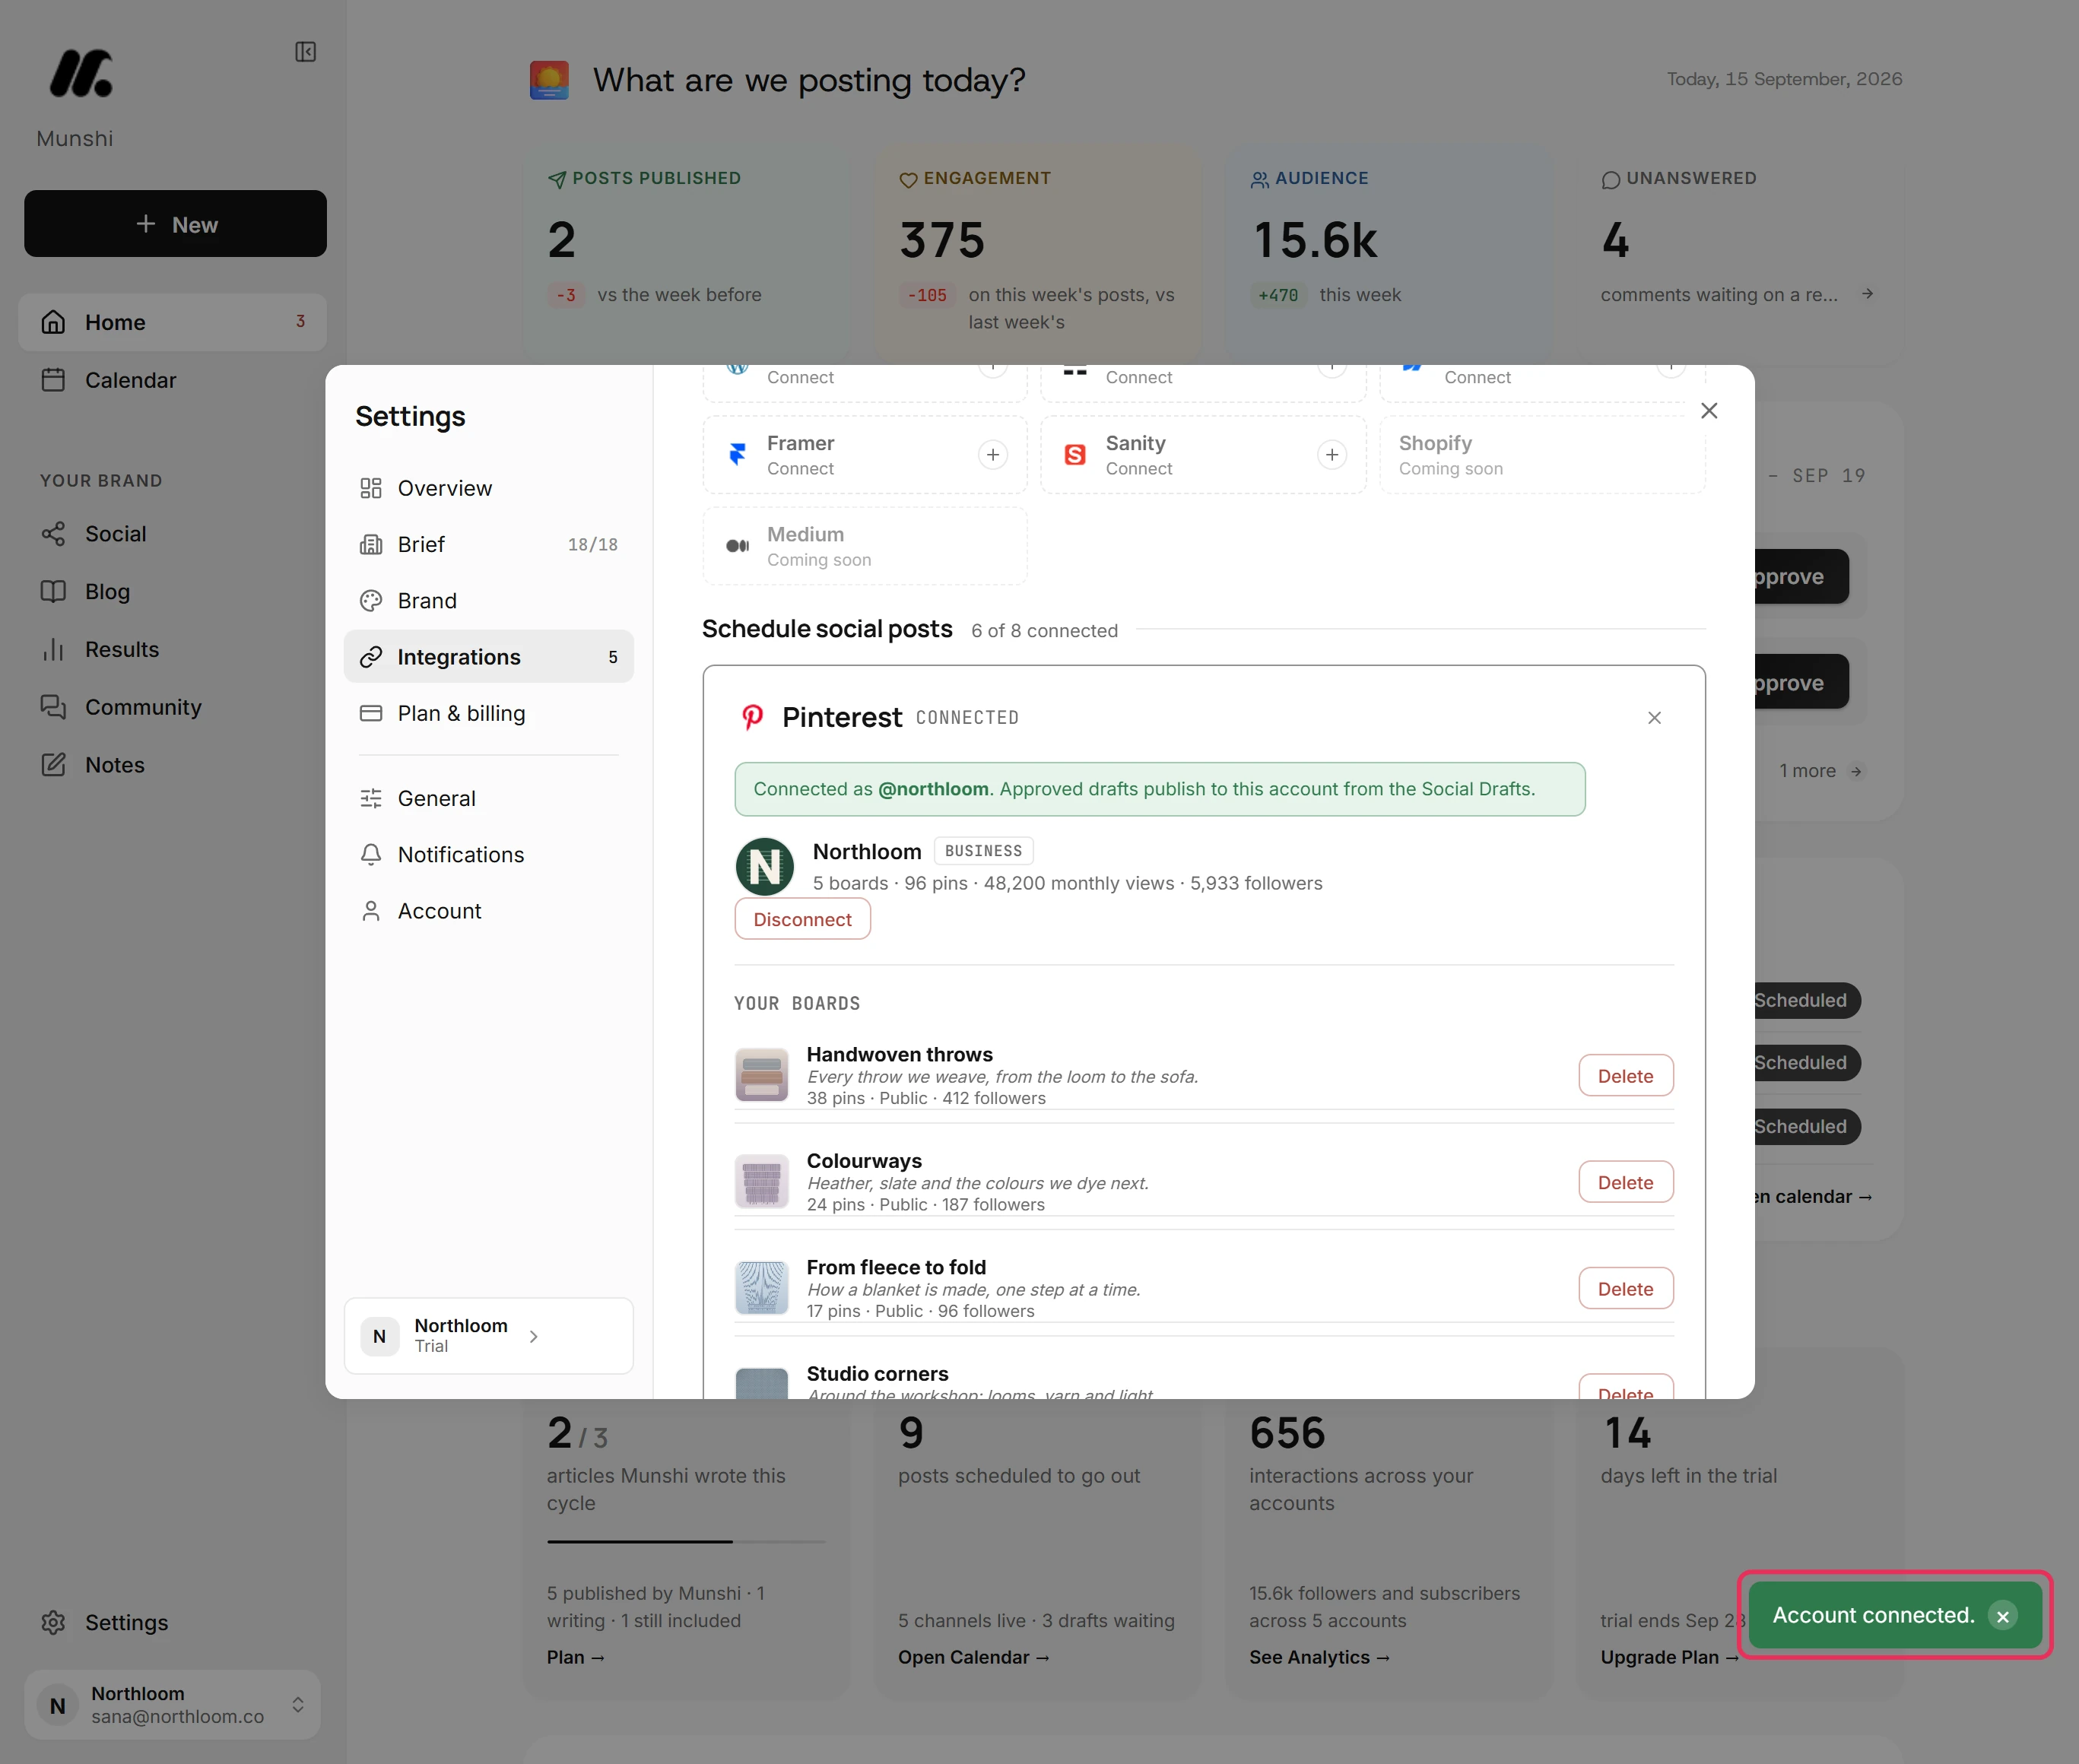Image resolution: width=2079 pixels, height=1764 pixels.
Task: Open Results in the sidebar
Action: pyautogui.click(x=172, y=650)
